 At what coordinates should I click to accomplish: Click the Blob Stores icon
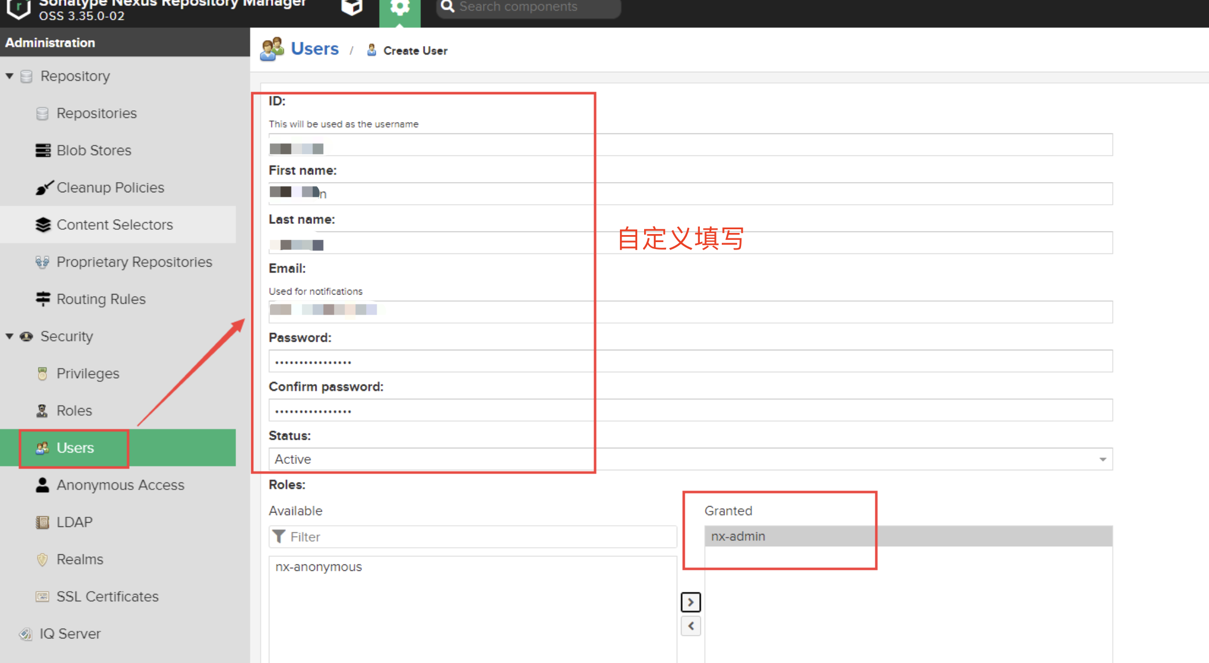pyautogui.click(x=43, y=150)
